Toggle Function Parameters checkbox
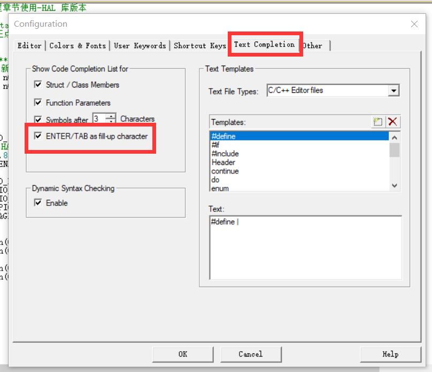The height and width of the screenshot is (372, 432). pyautogui.click(x=38, y=102)
